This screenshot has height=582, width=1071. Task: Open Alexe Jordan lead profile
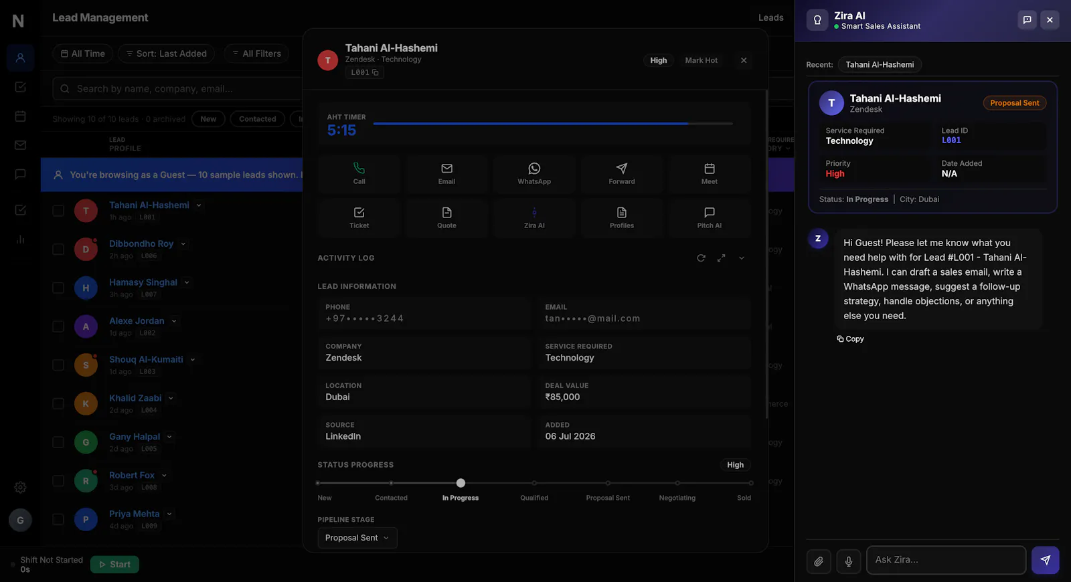click(x=137, y=321)
